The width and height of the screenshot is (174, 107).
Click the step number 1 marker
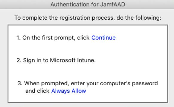click(19, 38)
